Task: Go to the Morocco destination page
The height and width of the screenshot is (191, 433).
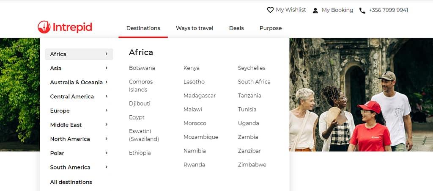Action: coord(195,123)
